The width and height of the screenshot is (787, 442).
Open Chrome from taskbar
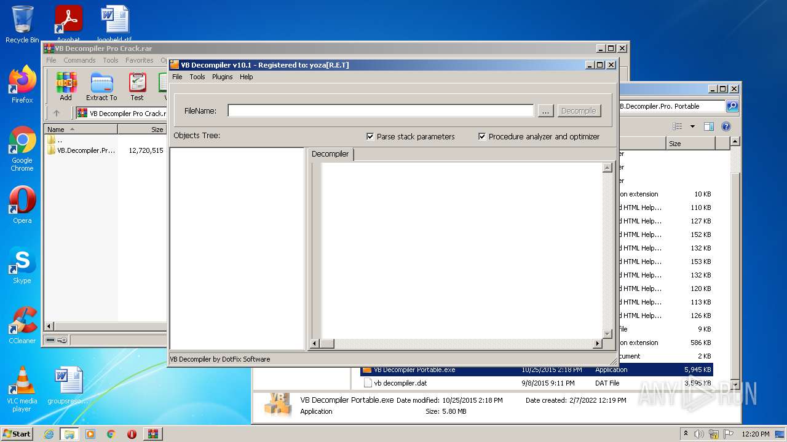(111, 434)
